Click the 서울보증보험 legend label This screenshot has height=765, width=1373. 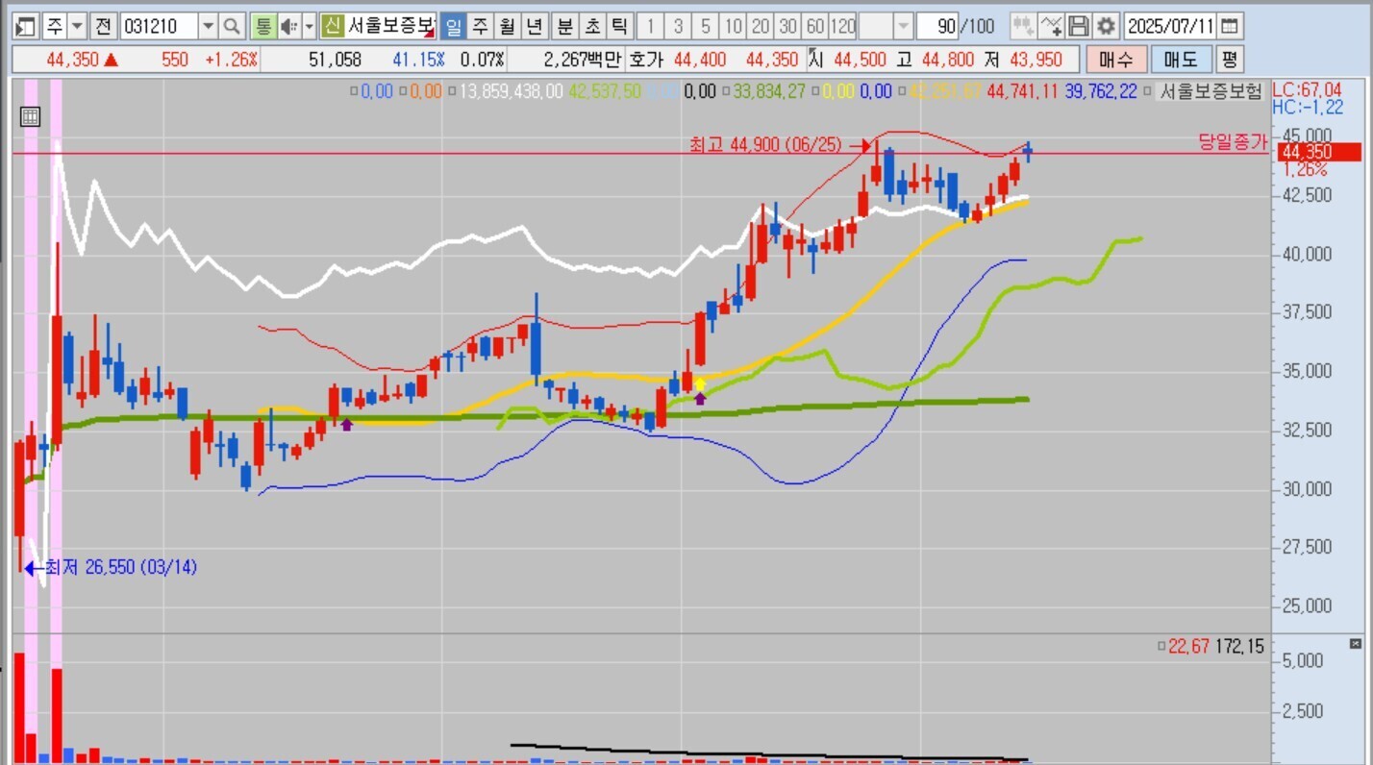coord(1211,92)
